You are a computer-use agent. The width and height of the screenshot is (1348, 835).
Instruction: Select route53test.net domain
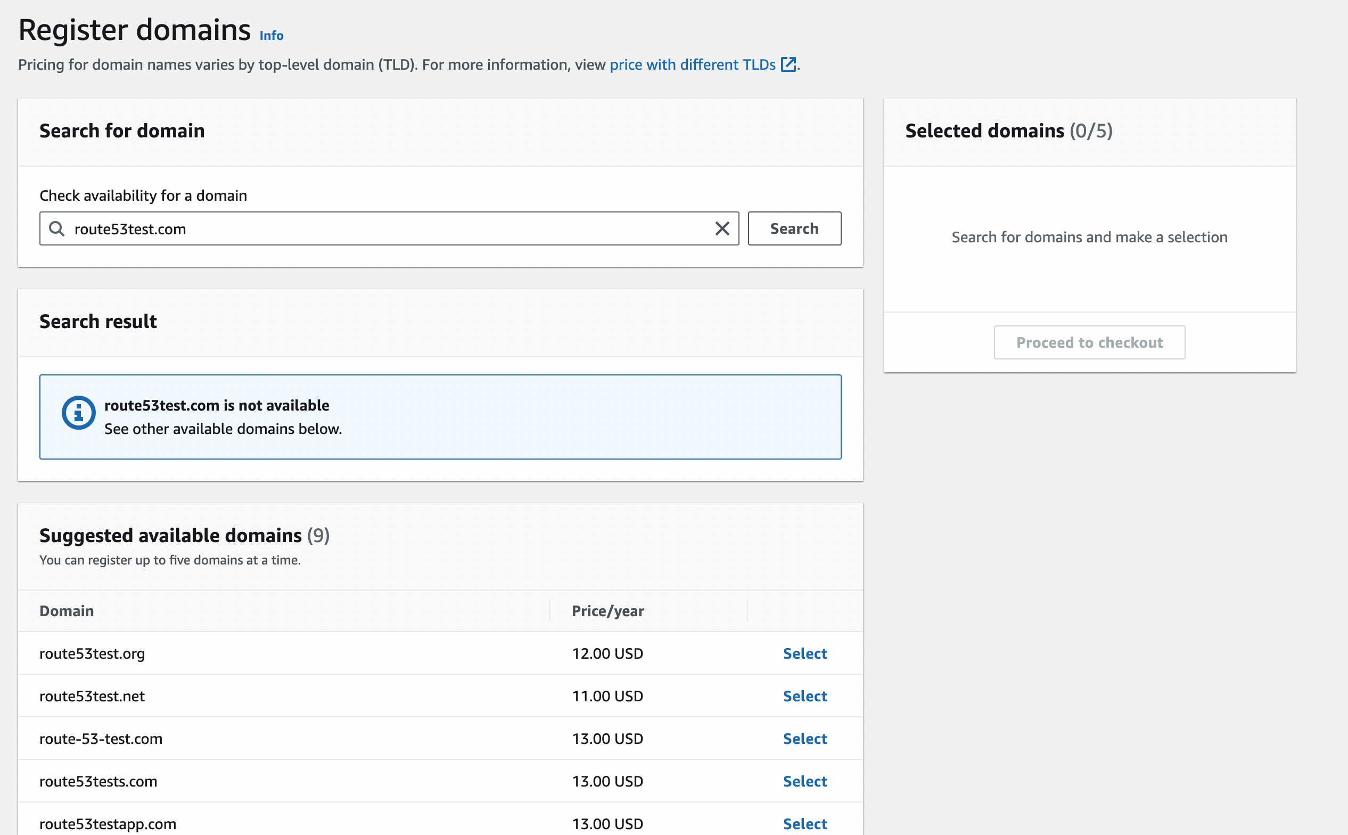coord(805,696)
